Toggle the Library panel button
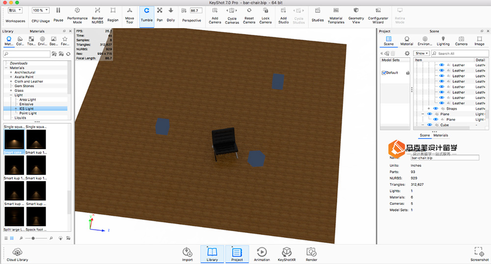491x264 pixels. click(212, 254)
